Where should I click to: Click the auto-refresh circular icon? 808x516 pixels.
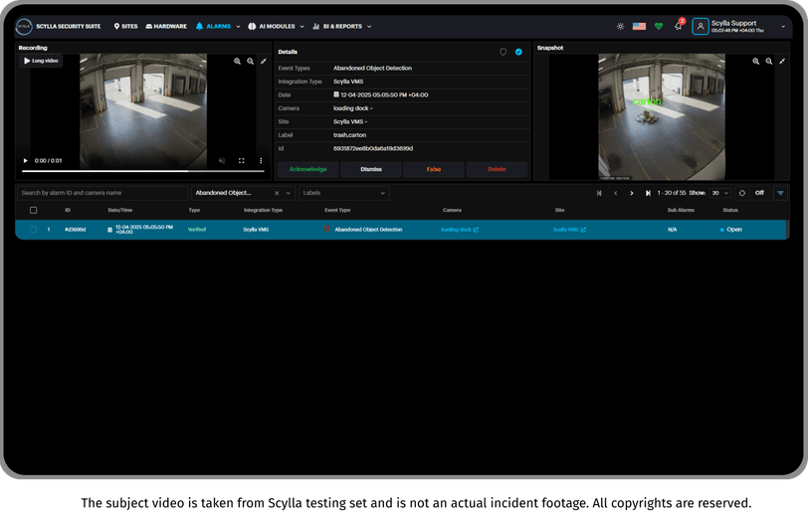[x=742, y=193]
